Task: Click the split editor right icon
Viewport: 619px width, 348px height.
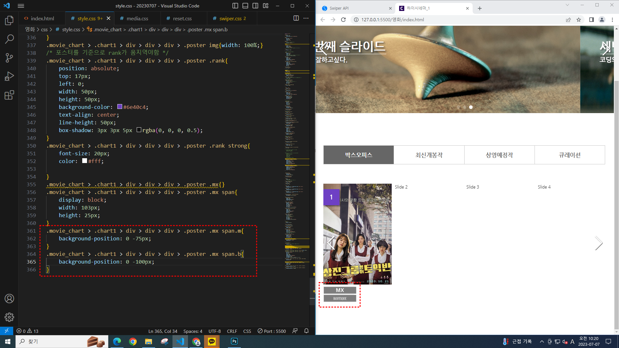Action: (x=296, y=18)
